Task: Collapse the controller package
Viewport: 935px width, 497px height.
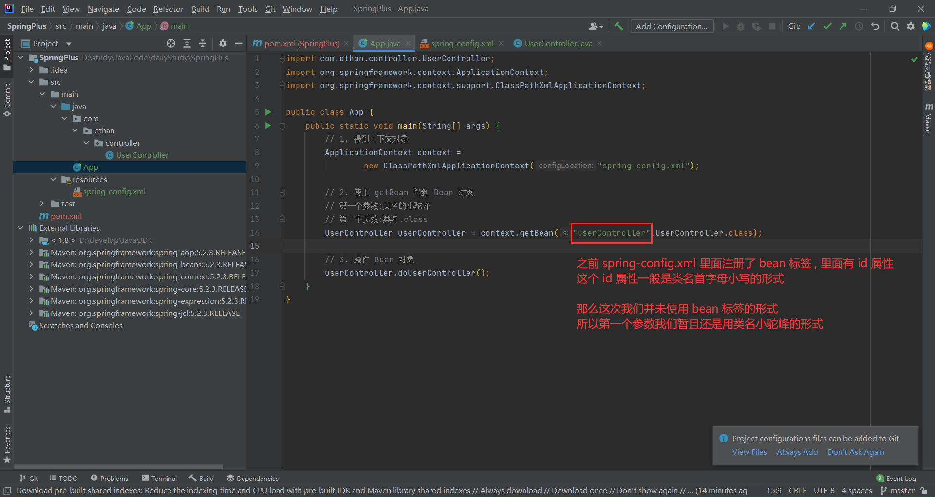Action: [86, 143]
